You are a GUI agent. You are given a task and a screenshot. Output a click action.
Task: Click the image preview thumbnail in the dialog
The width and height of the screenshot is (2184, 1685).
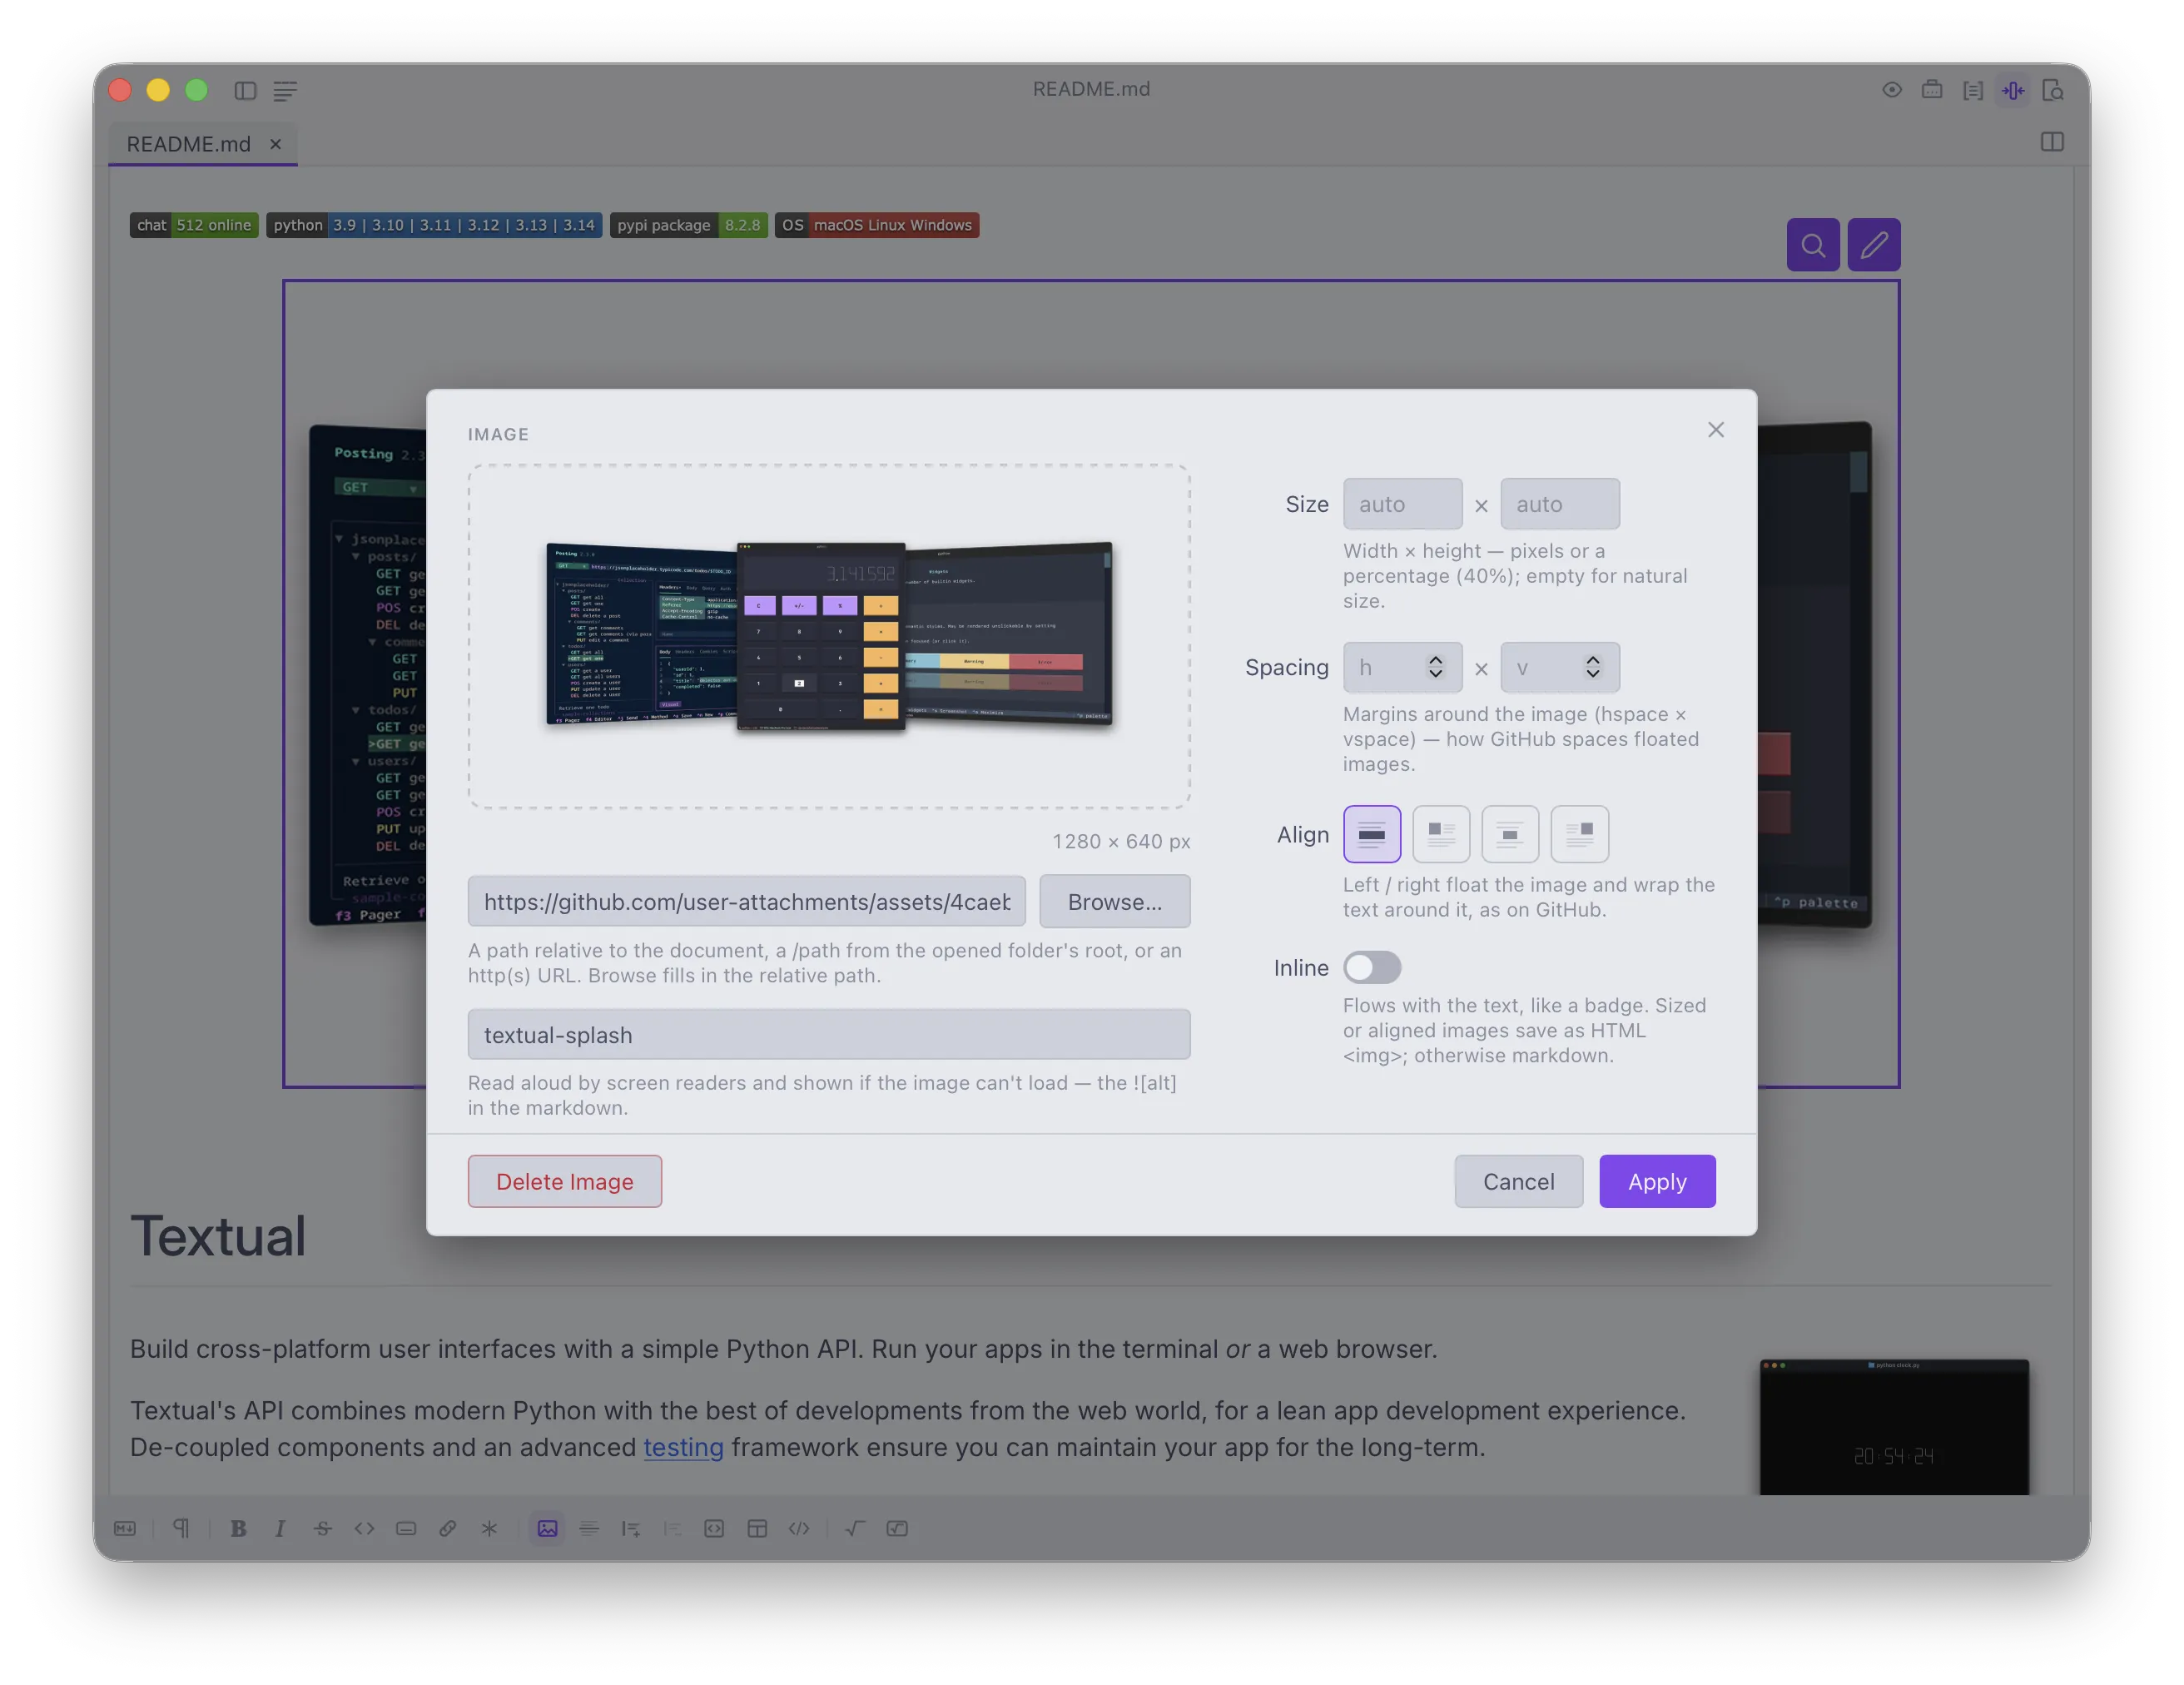[x=829, y=636]
